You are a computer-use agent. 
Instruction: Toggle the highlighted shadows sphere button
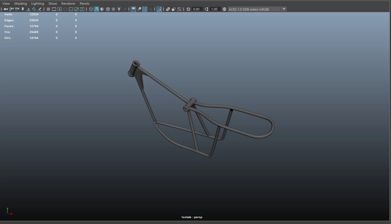[x=133, y=9]
